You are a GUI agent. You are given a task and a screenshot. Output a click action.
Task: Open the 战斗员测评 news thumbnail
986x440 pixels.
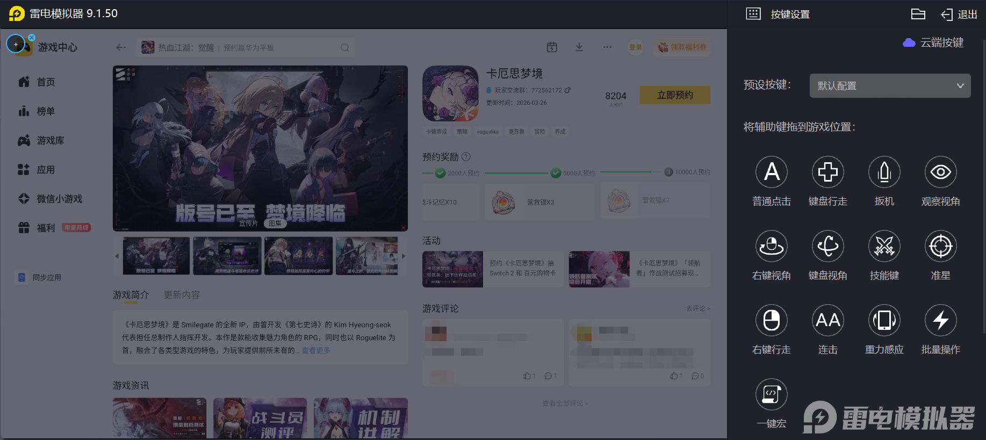(x=260, y=418)
